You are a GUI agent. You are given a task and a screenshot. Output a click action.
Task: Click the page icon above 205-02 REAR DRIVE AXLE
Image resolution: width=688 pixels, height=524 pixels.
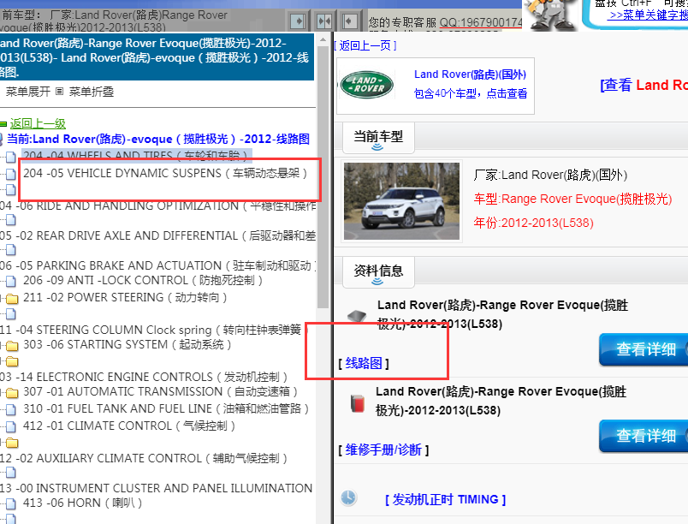[10, 220]
